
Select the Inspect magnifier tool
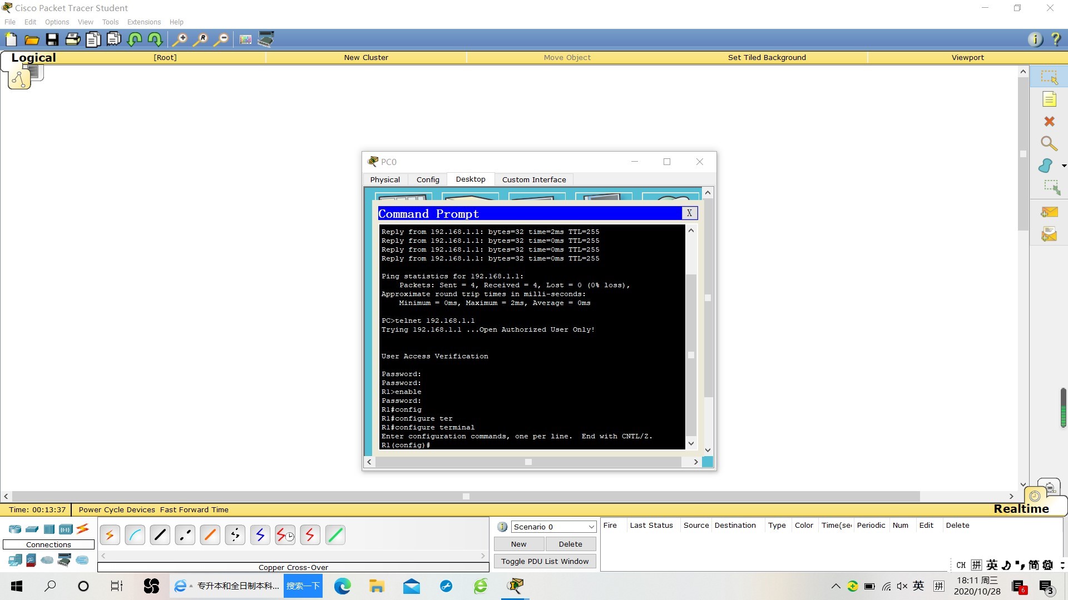(x=1049, y=143)
